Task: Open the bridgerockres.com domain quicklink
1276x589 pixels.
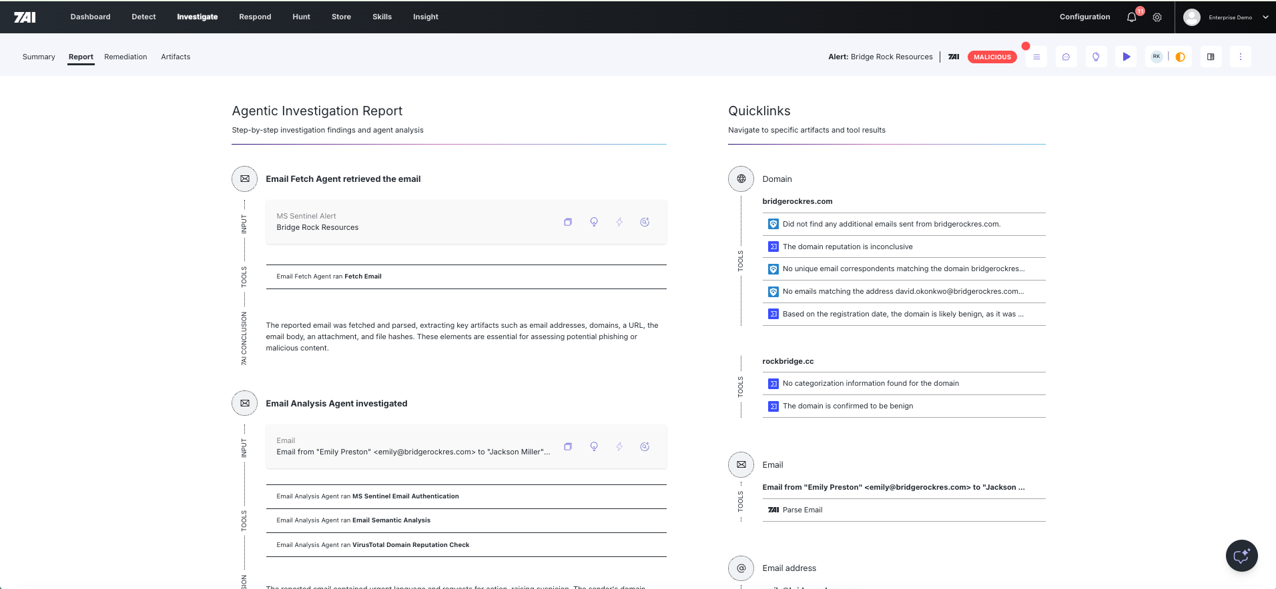Action: pos(797,201)
